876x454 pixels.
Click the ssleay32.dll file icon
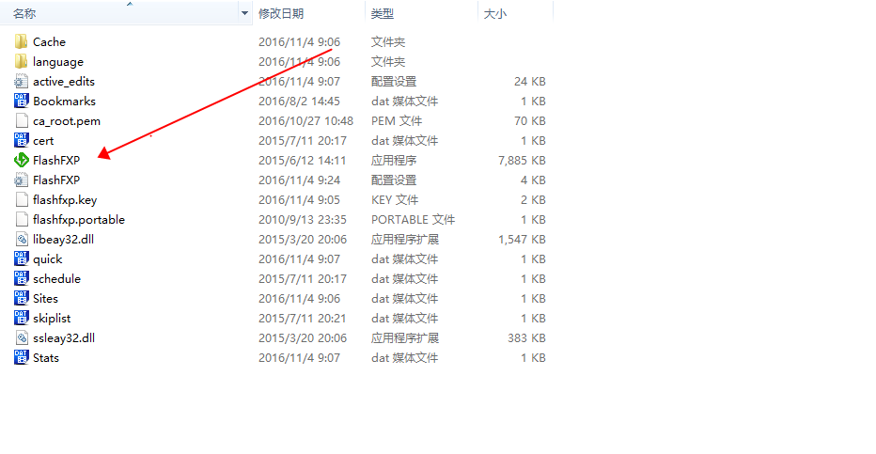(x=22, y=337)
